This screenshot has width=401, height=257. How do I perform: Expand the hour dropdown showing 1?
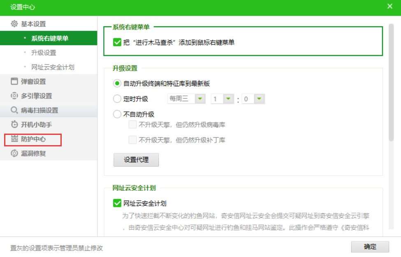coord(229,99)
